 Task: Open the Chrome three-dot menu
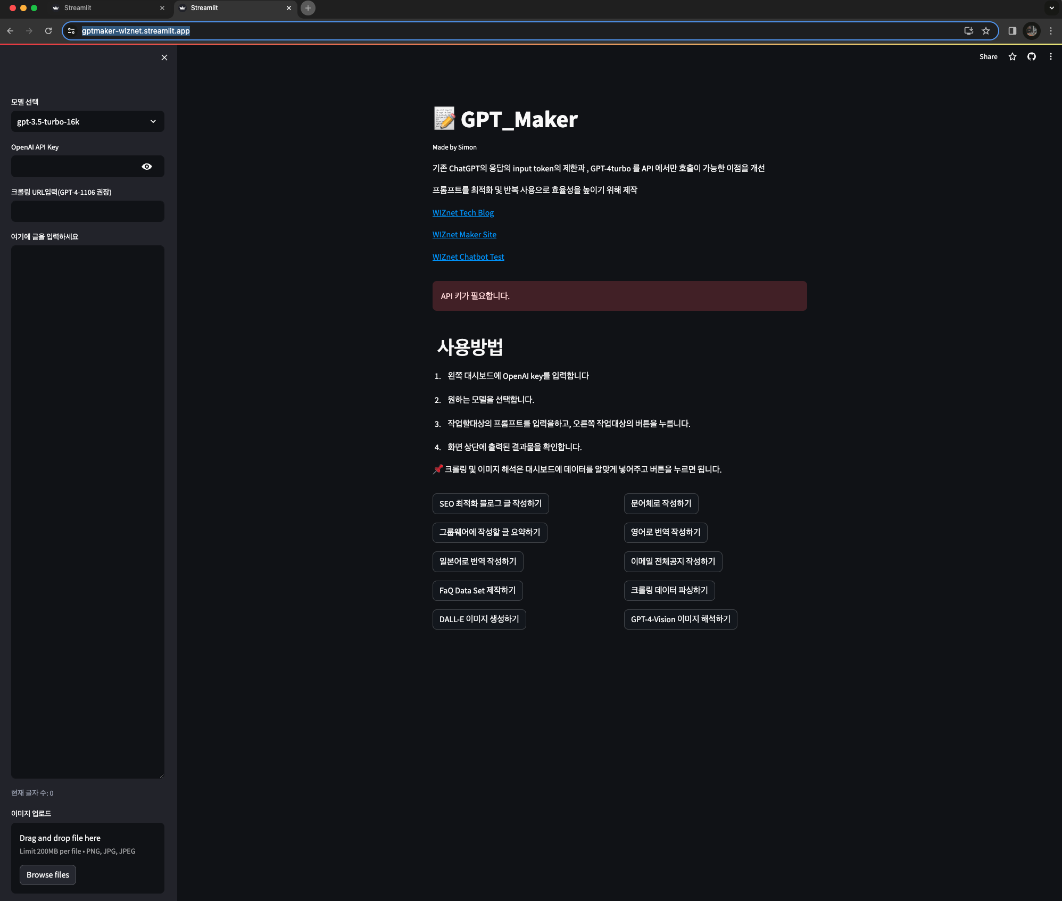[x=1051, y=31]
